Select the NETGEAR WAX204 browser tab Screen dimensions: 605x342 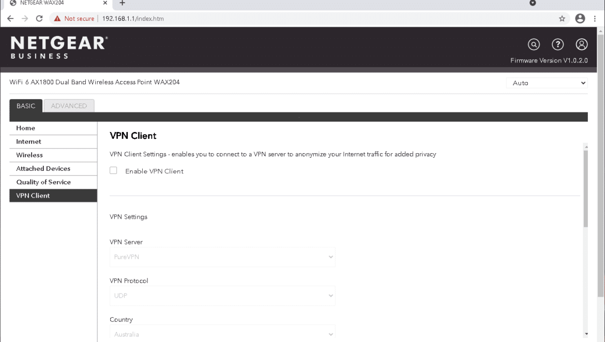58,3
